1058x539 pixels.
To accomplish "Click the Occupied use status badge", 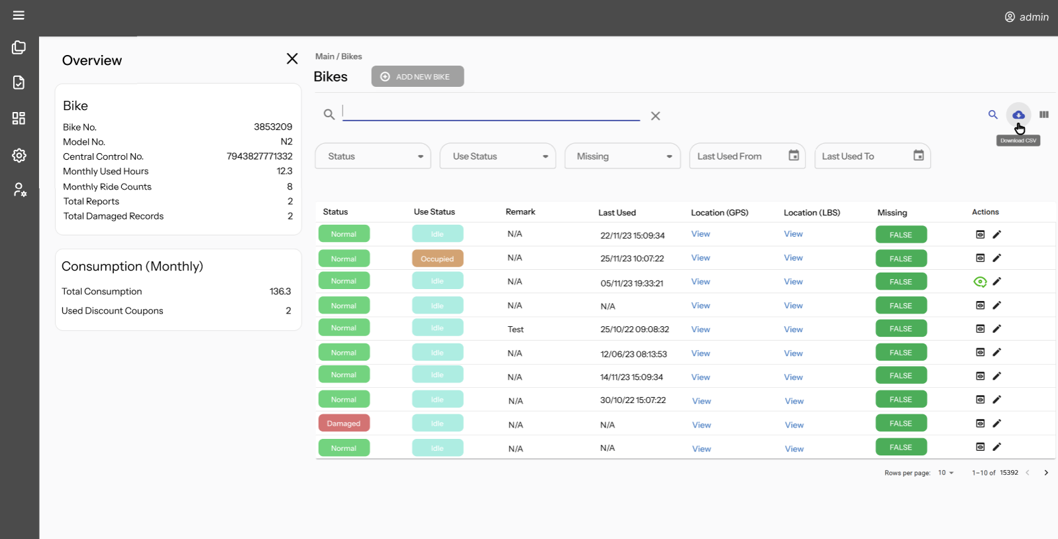I will click(x=437, y=259).
